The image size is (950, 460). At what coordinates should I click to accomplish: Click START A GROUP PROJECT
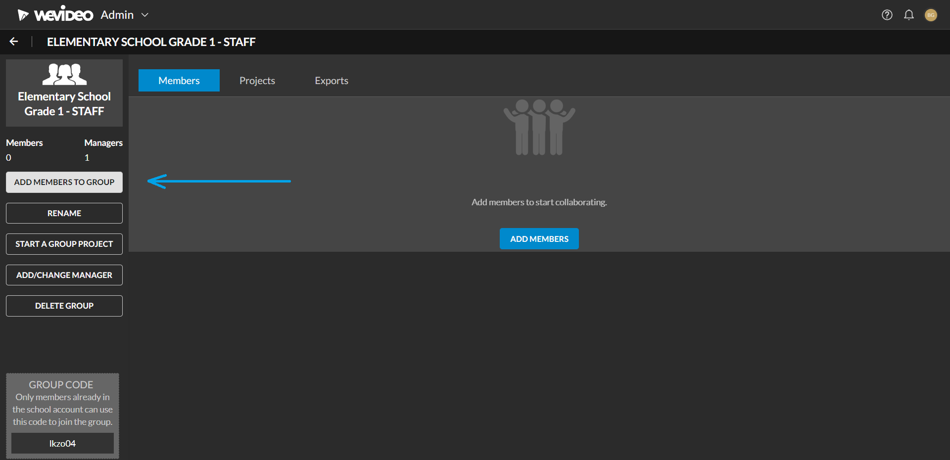coord(64,244)
